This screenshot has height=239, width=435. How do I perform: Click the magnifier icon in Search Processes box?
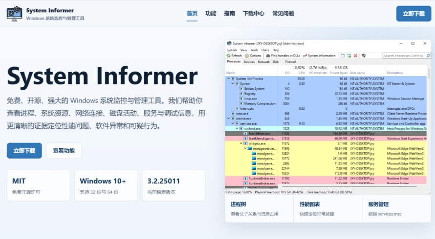(428, 56)
